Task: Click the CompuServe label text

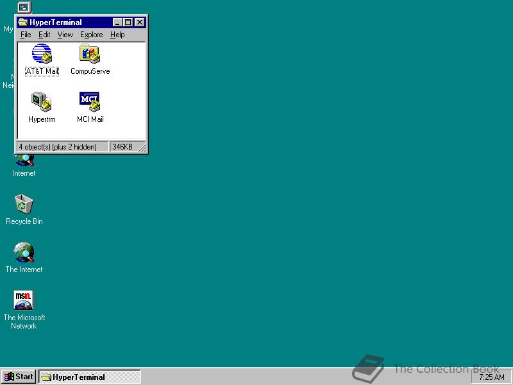Action: (90, 71)
